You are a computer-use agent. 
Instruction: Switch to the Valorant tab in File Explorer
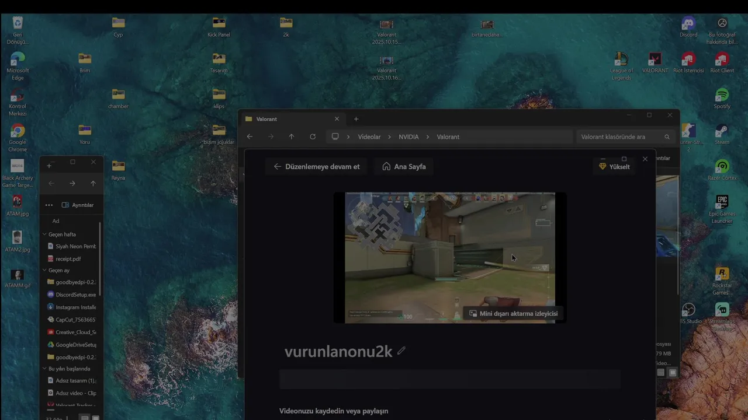point(292,119)
